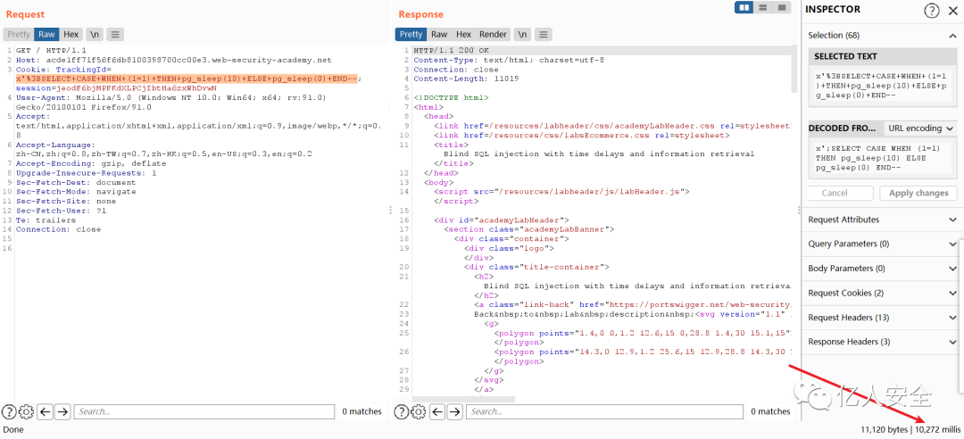
Task: Go to next match in Response search
Action: coord(454,411)
